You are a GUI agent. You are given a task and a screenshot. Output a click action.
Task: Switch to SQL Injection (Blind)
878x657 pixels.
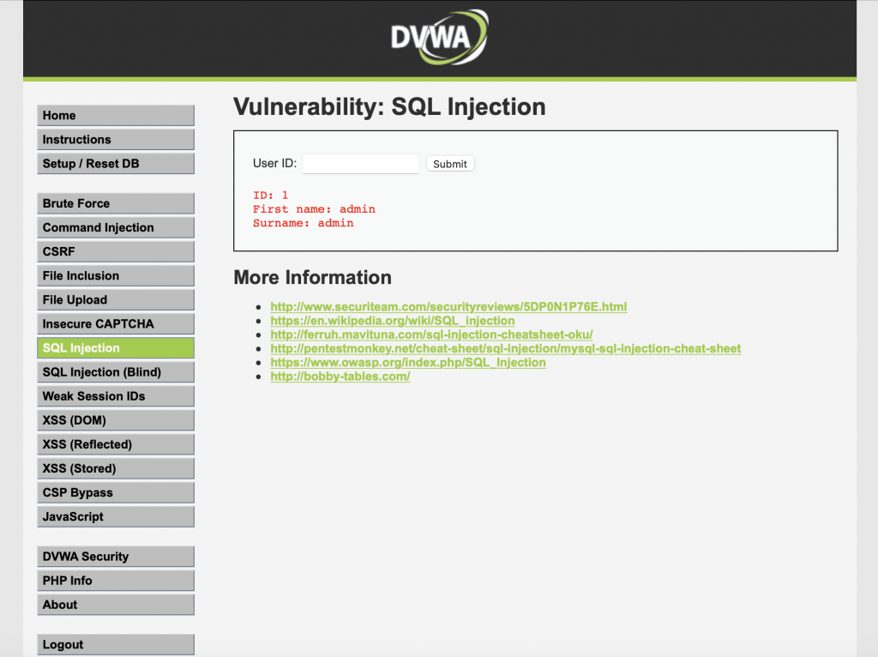tap(116, 372)
